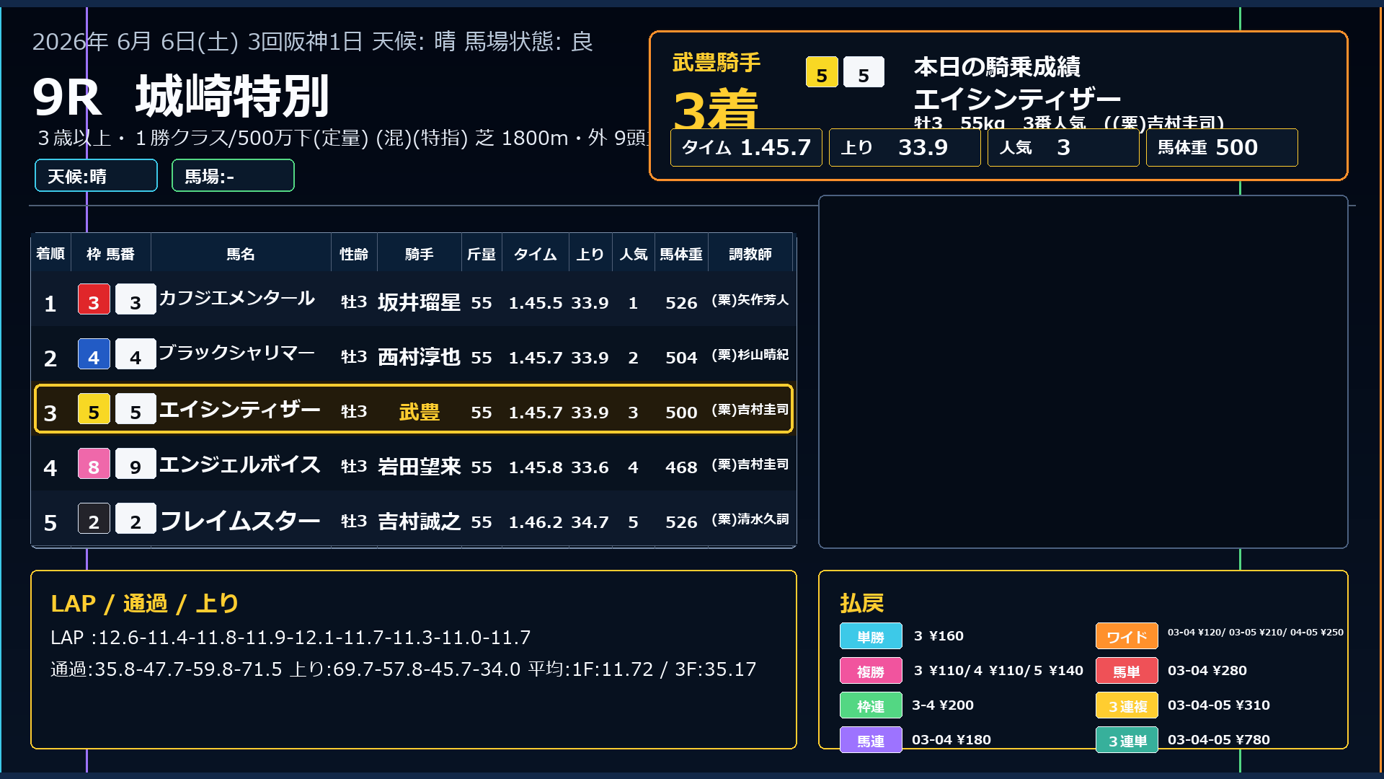Click the 馬単 payout label

pyautogui.click(x=1127, y=671)
